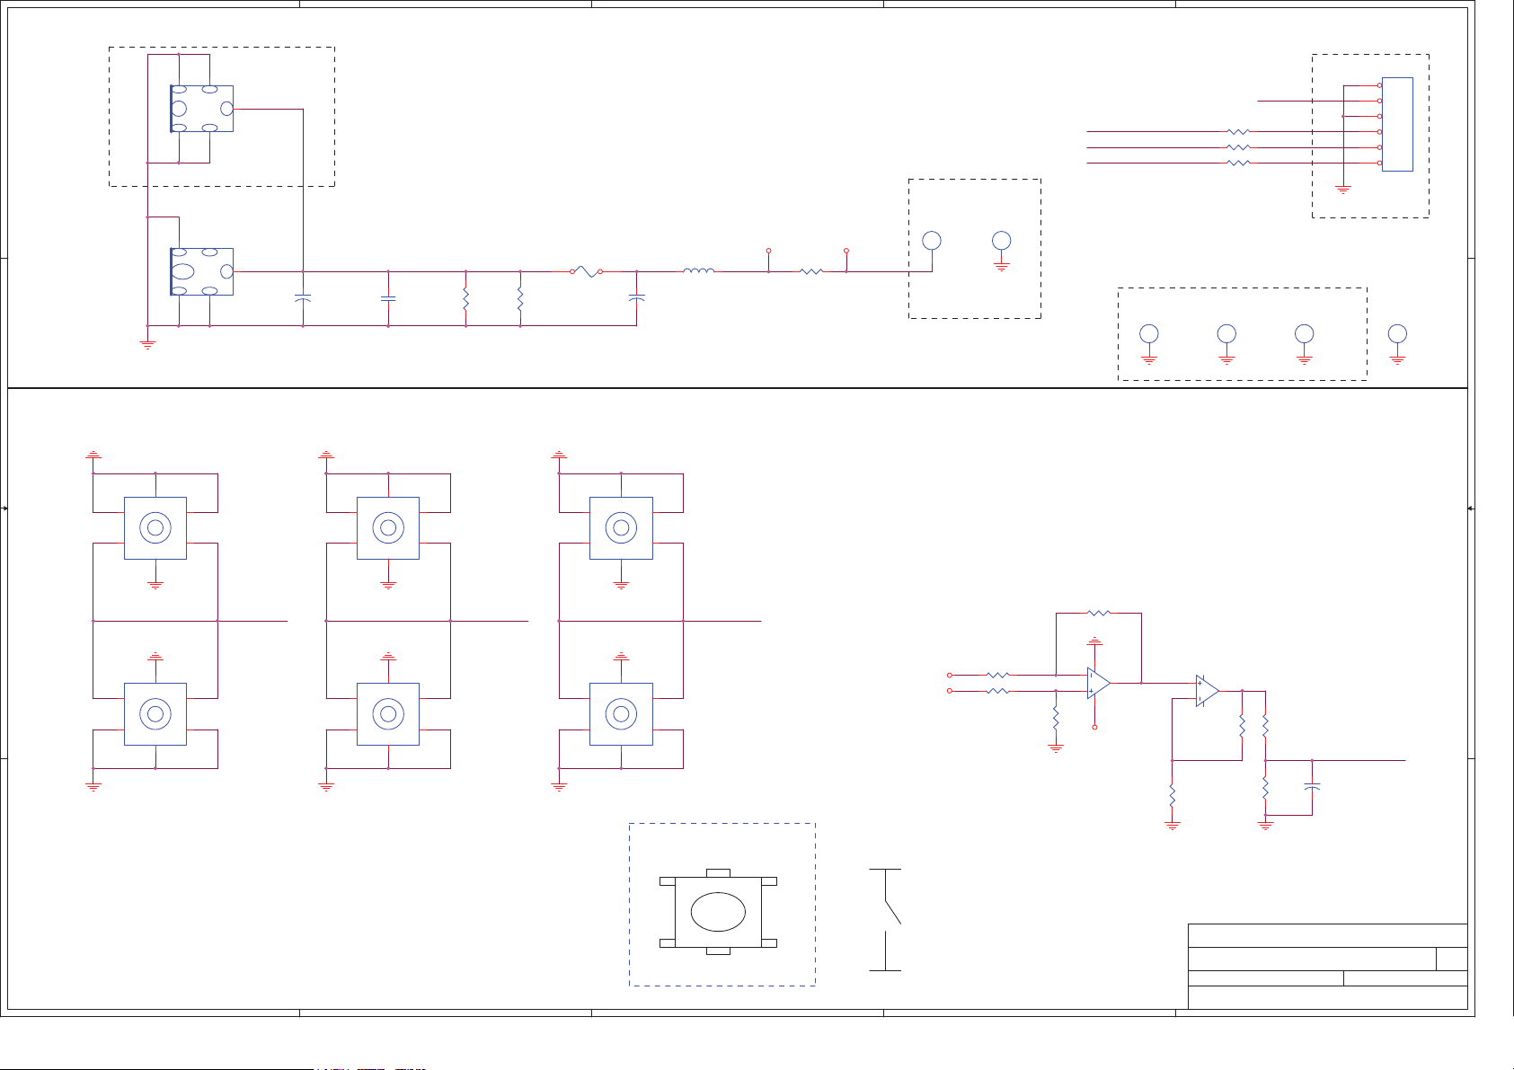Select the test point before the series resistor

tap(768, 252)
